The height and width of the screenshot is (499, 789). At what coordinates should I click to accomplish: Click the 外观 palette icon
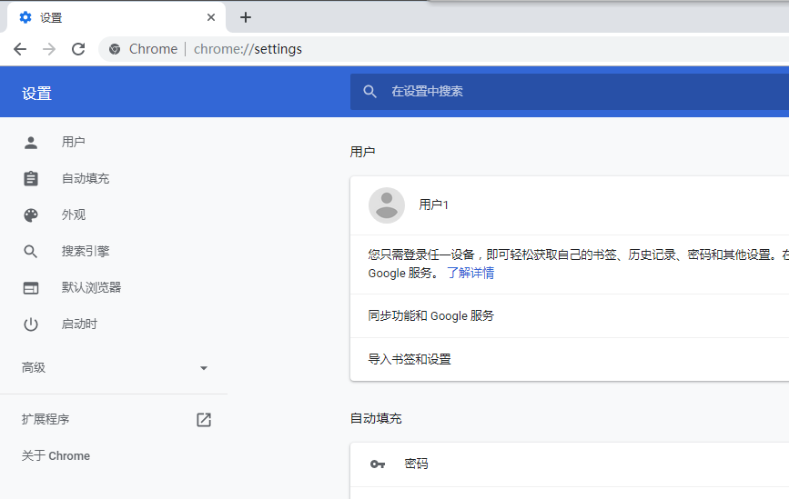click(31, 215)
